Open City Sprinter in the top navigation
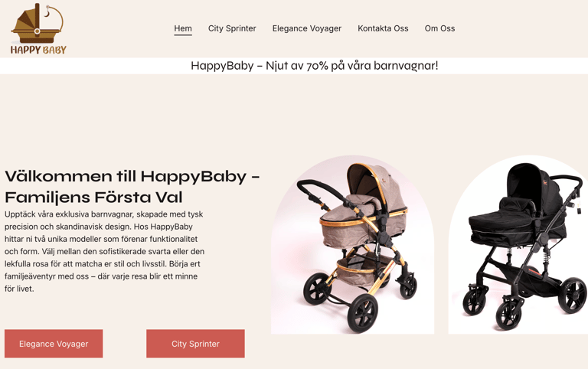 pyautogui.click(x=232, y=28)
